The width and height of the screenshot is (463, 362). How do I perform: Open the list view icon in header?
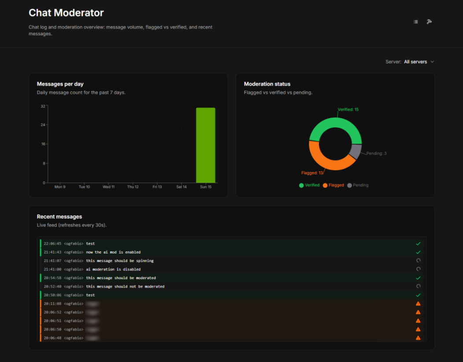tap(415, 22)
